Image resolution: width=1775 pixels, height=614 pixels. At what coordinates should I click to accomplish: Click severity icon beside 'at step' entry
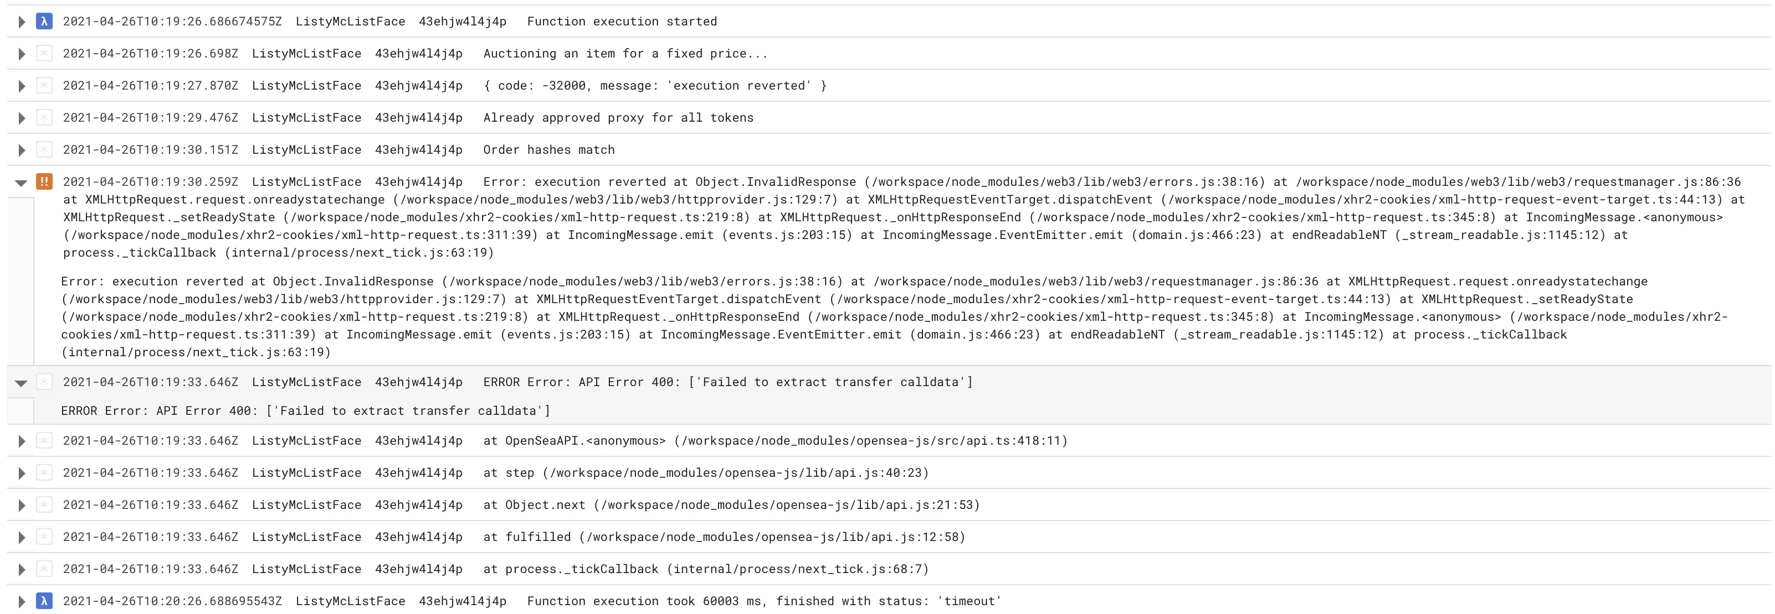pyautogui.click(x=44, y=473)
